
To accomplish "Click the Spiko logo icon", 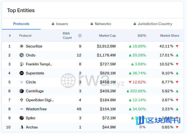I will 22,118.
